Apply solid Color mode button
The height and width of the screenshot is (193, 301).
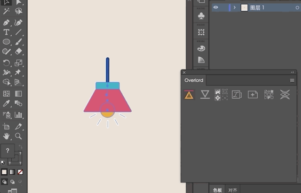click(4, 172)
